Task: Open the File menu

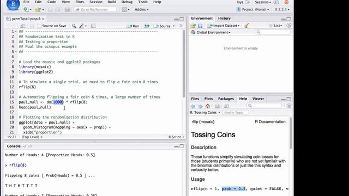Action: [26, 2]
